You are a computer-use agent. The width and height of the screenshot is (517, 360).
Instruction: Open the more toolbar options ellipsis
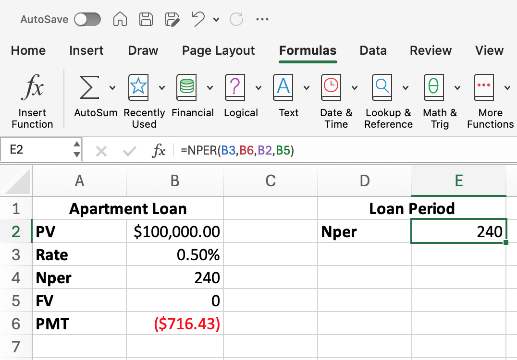(x=262, y=19)
